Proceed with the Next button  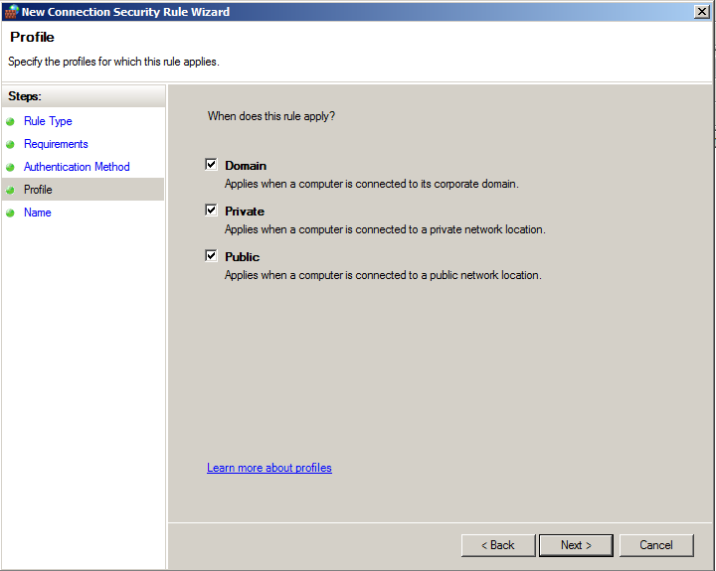coord(576,545)
